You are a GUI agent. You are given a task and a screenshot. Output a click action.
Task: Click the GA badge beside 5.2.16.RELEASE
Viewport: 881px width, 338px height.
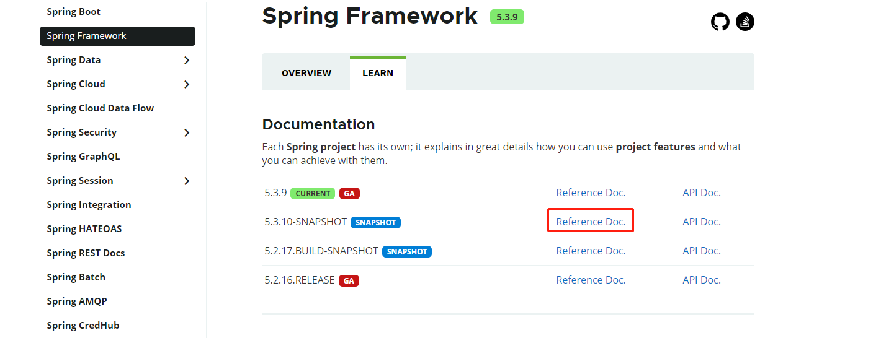349,280
